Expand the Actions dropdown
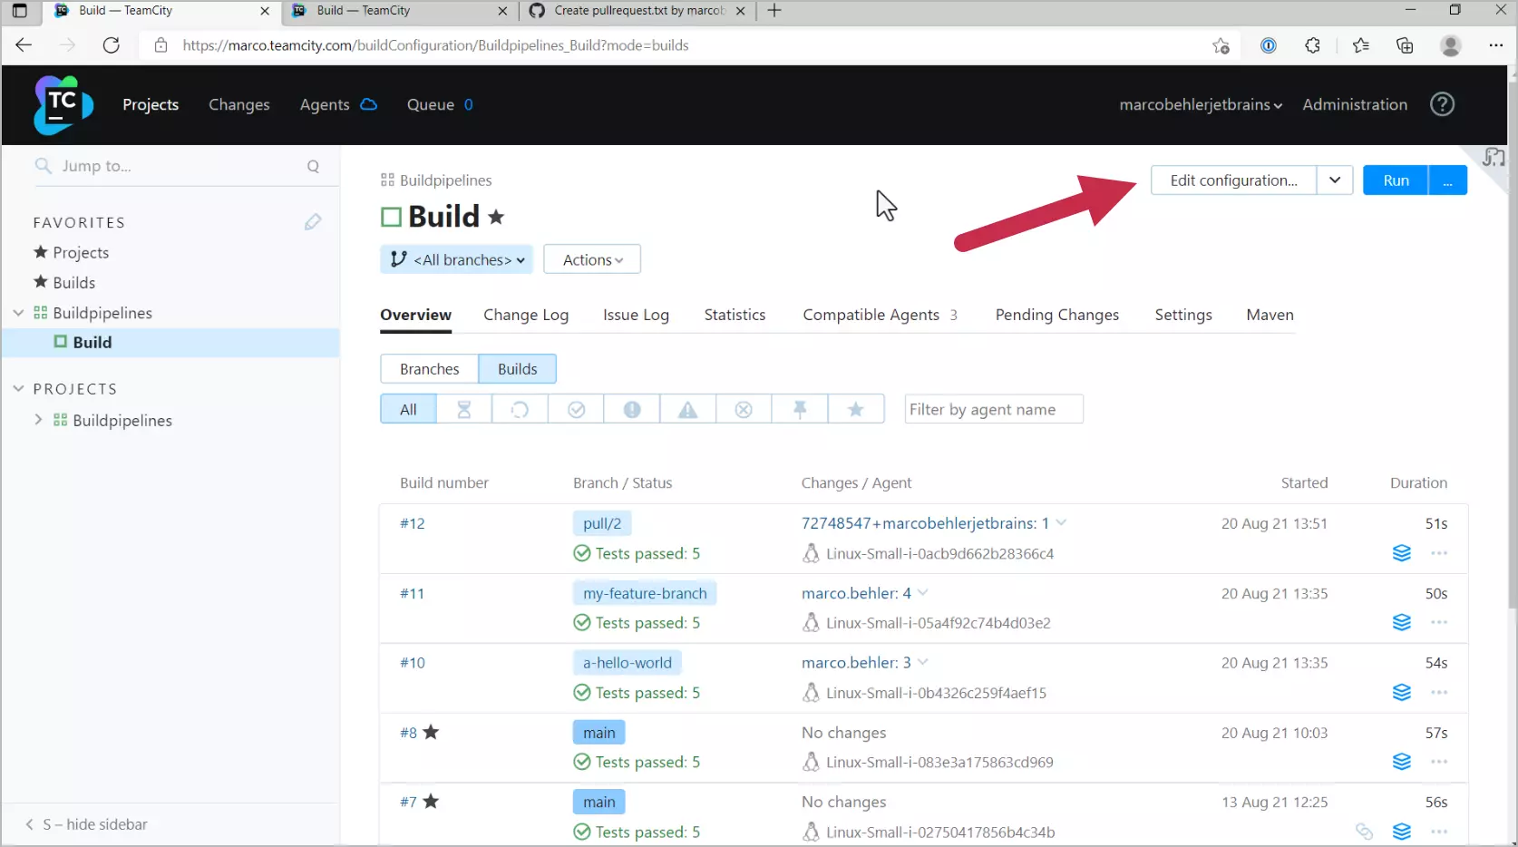This screenshot has height=847, width=1518. click(592, 259)
